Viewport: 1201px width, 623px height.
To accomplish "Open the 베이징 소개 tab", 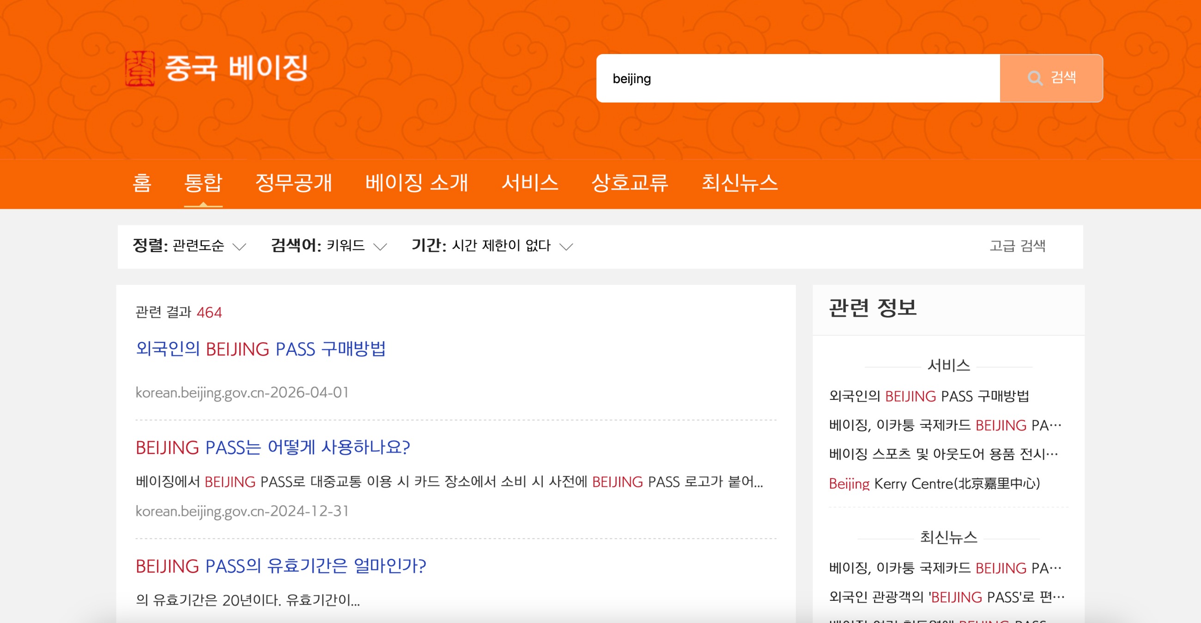I will pyautogui.click(x=416, y=183).
